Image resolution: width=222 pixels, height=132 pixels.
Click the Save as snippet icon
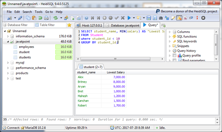(155, 18)
